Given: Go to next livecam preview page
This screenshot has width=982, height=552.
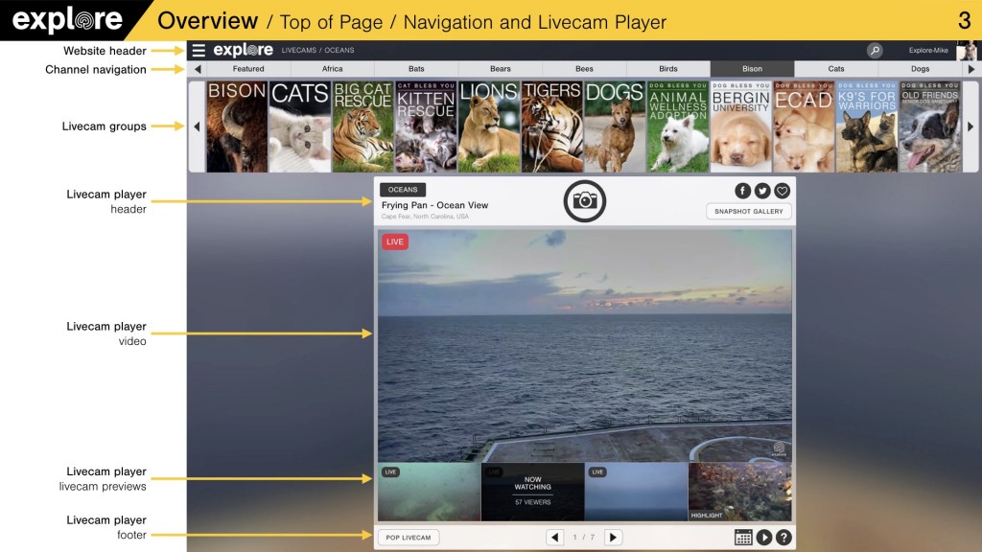Looking at the screenshot, I should click(613, 538).
